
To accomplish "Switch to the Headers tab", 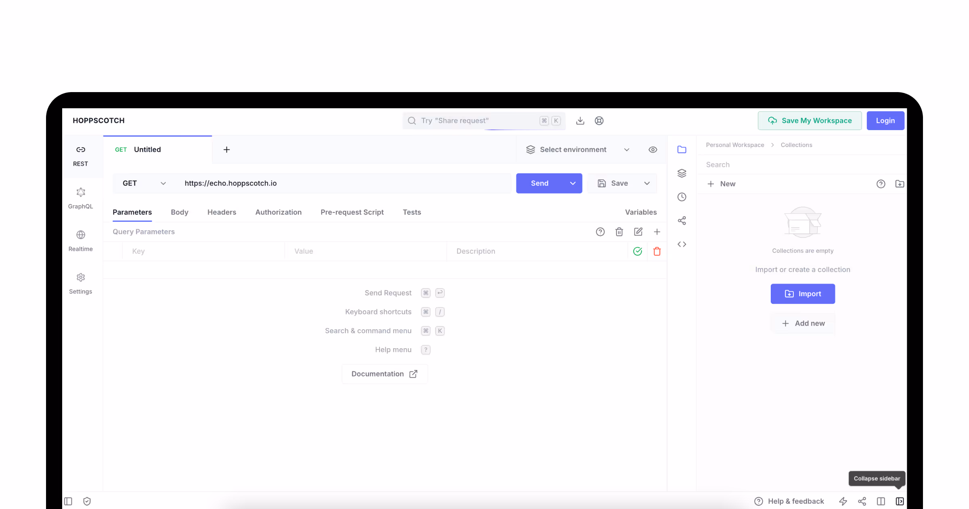I will [222, 212].
